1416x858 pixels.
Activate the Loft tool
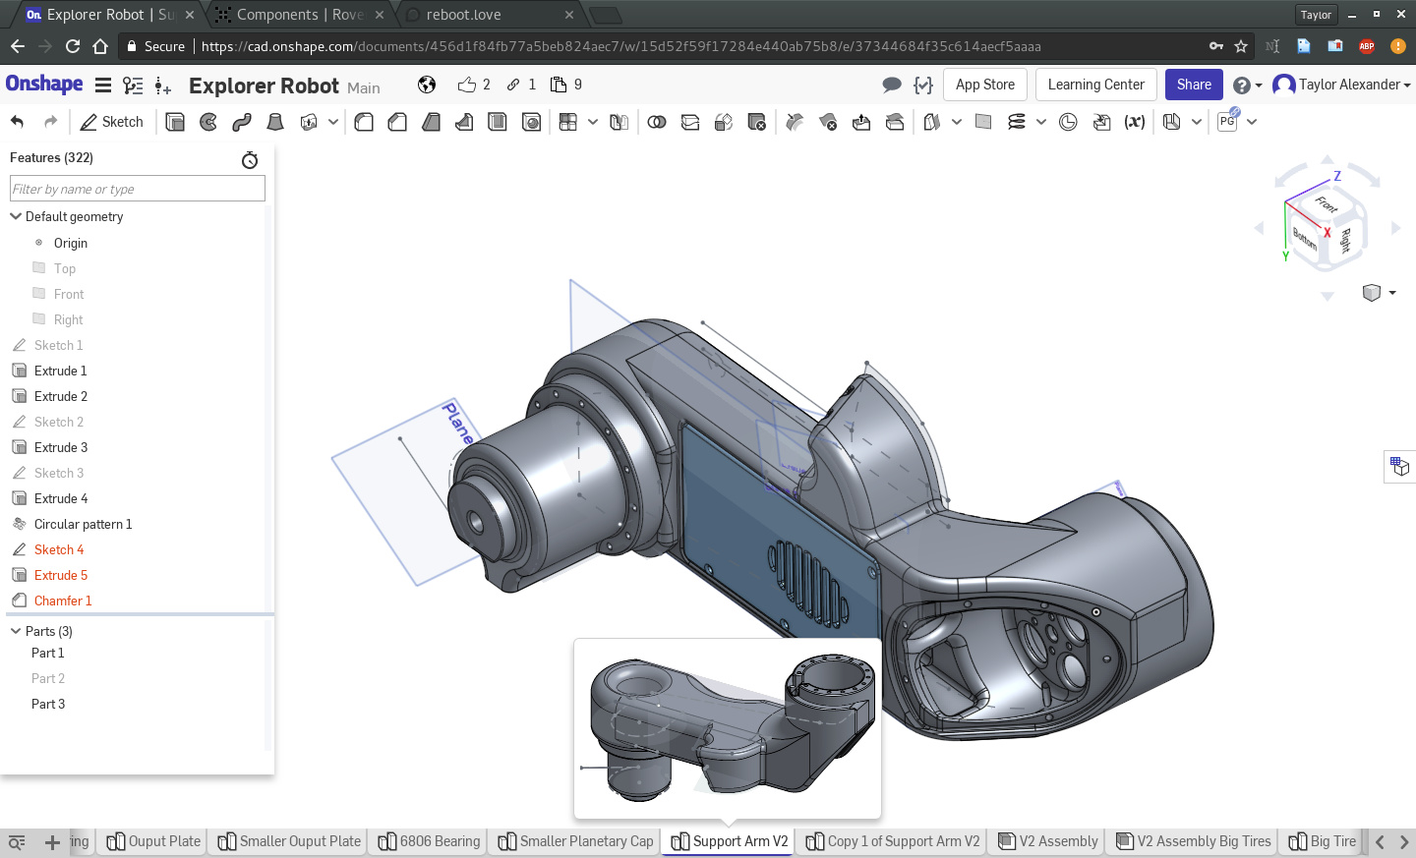[x=275, y=122]
